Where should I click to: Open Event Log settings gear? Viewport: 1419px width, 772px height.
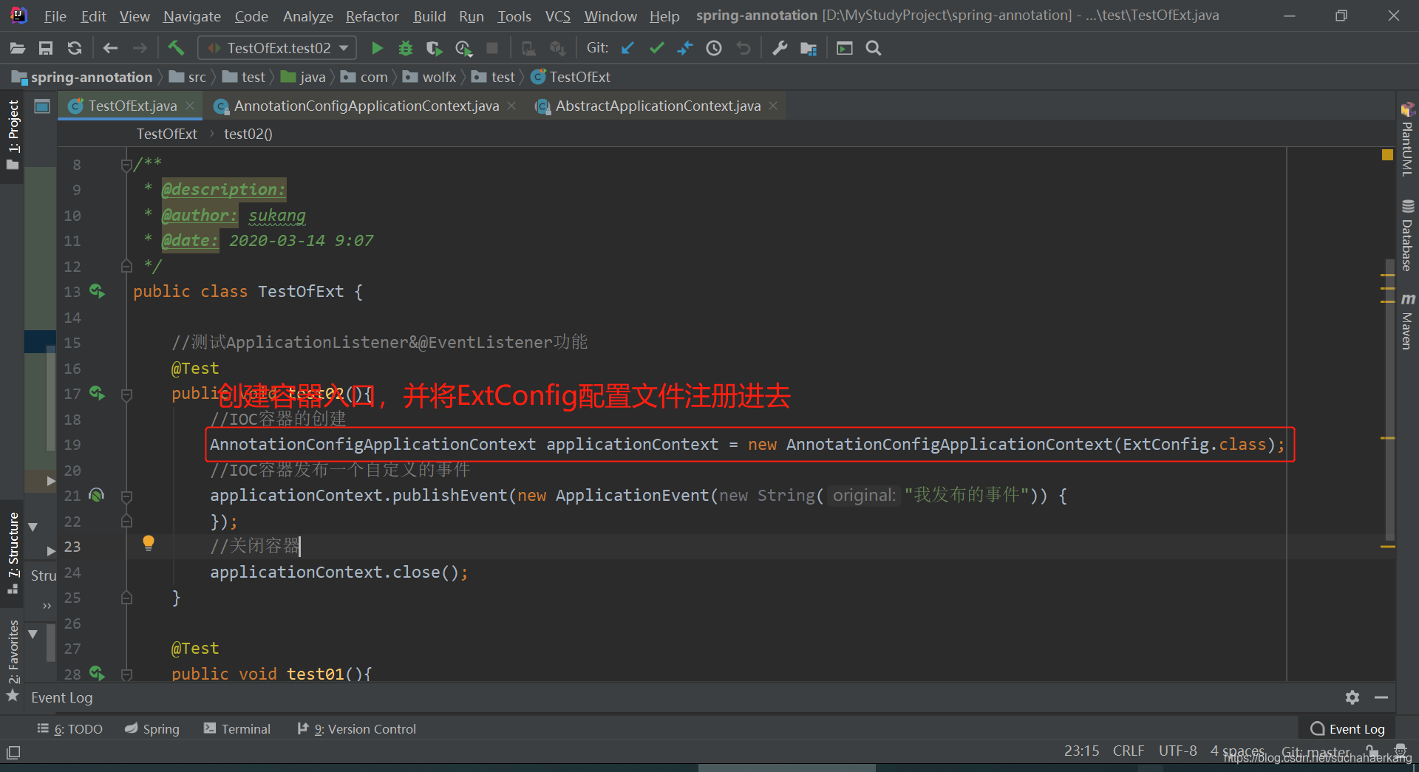click(1352, 697)
